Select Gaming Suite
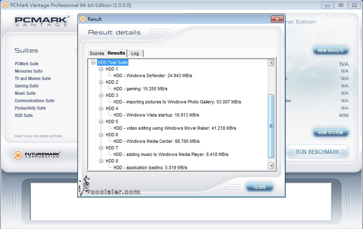Screen dimensions: 363x229 tap(27, 86)
